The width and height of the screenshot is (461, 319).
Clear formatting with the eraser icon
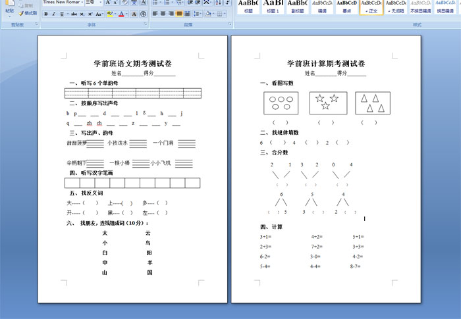click(x=124, y=3)
